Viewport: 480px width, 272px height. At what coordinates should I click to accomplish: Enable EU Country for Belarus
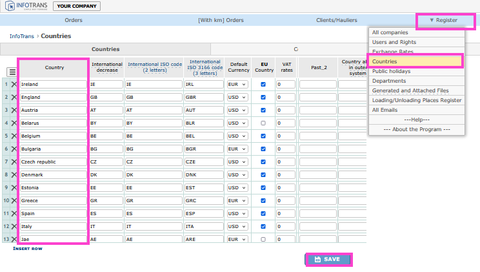click(263, 123)
